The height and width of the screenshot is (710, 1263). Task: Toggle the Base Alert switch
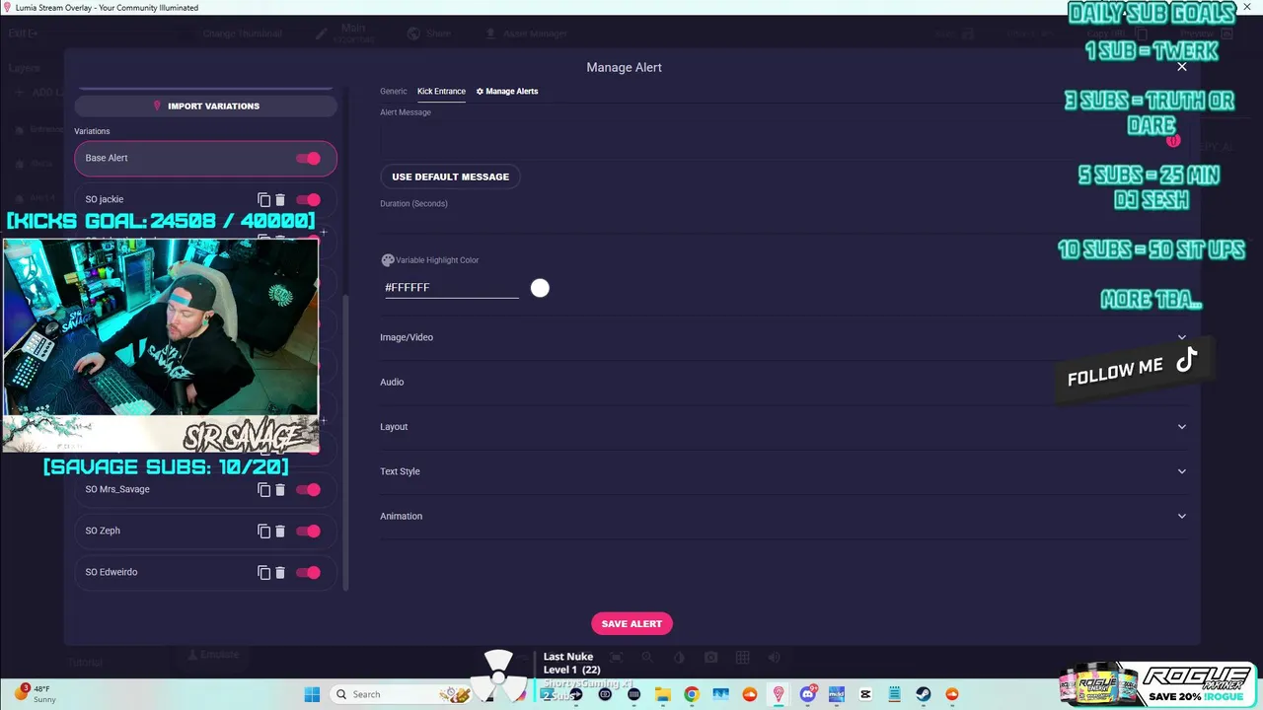[x=309, y=158]
